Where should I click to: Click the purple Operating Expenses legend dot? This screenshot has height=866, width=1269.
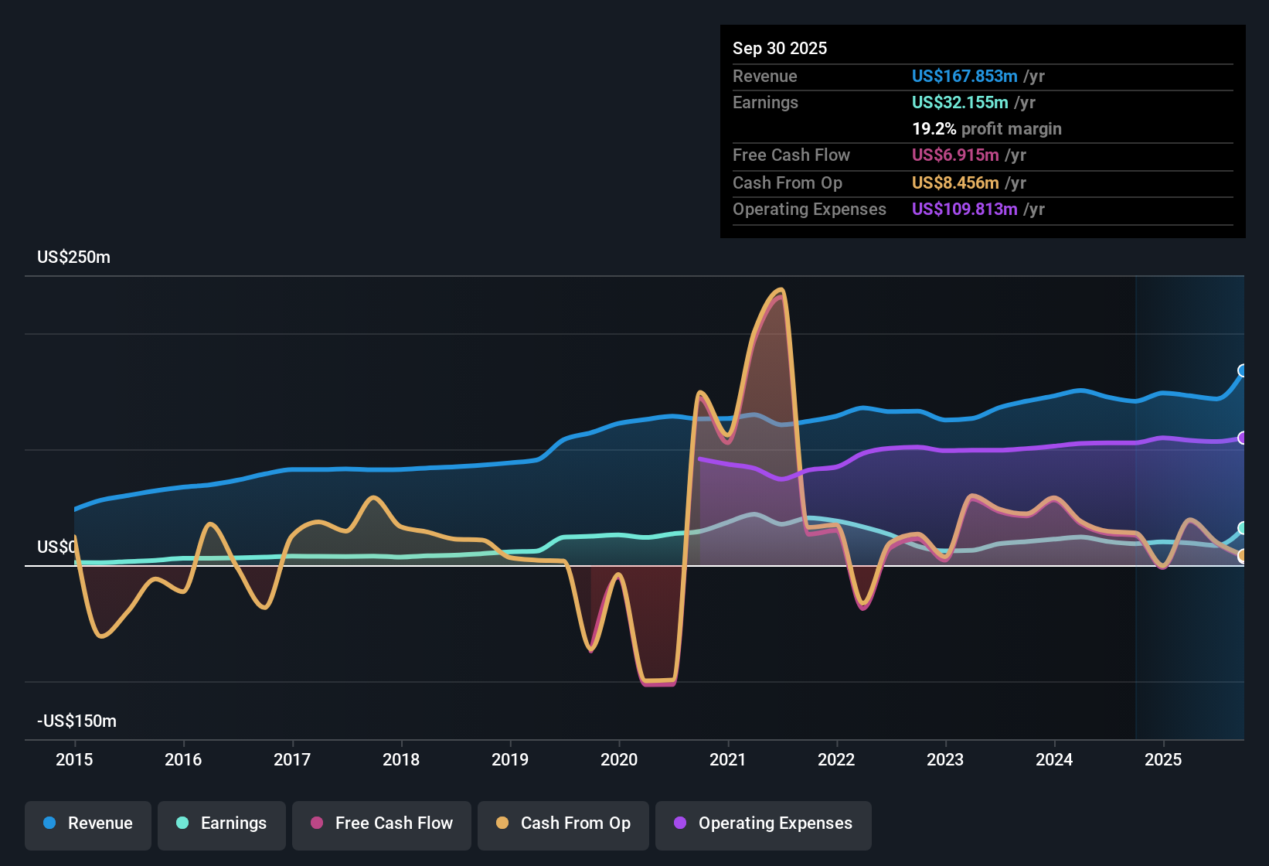click(680, 823)
